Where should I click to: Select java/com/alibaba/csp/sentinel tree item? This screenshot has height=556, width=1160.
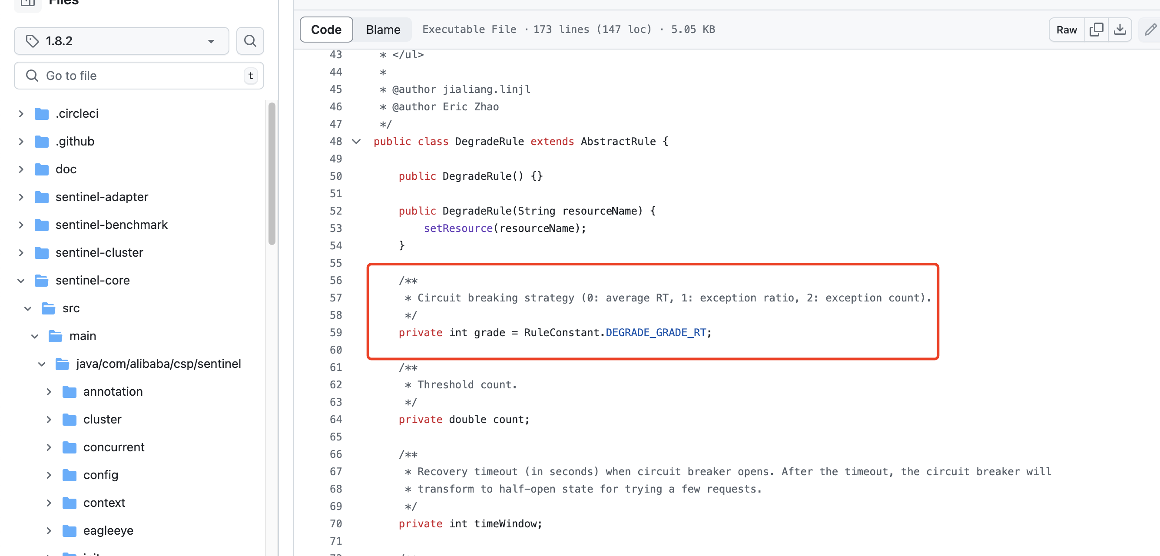coord(159,364)
